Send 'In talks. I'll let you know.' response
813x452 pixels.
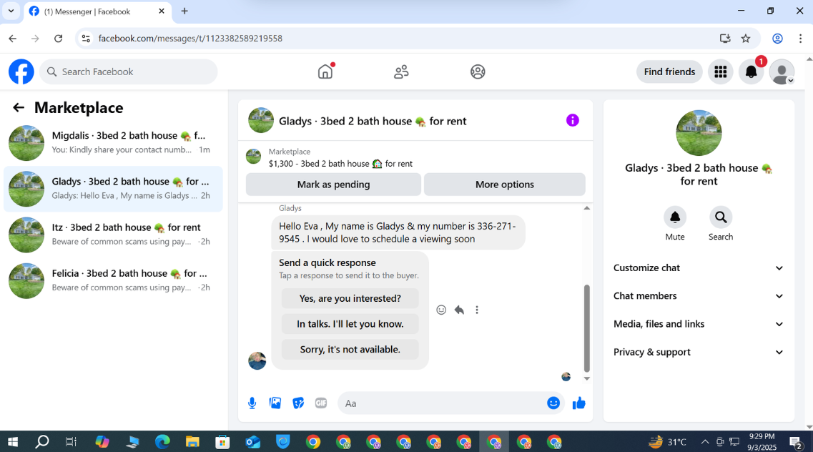(x=350, y=324)
